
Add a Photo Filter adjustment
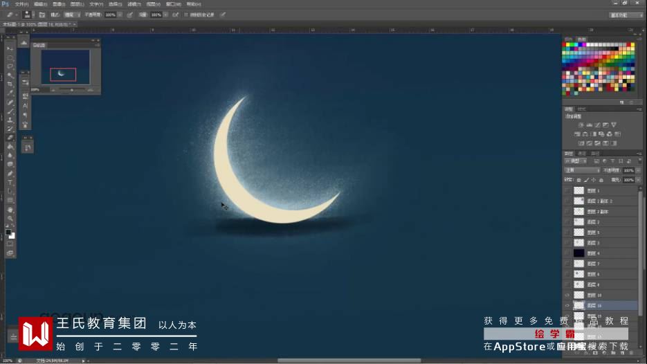click(x=601, y=134)
